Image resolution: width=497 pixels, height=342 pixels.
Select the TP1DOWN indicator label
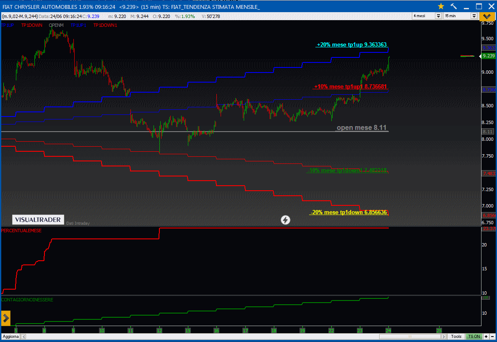tap(32, 25)
